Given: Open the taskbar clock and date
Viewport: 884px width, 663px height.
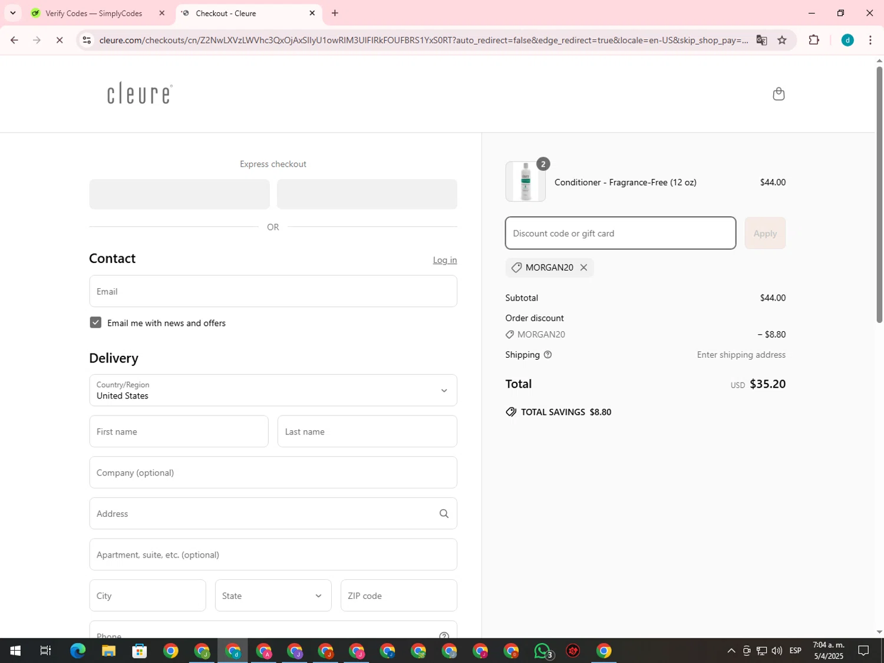Looking at the screenshot, I should (829, 651).
